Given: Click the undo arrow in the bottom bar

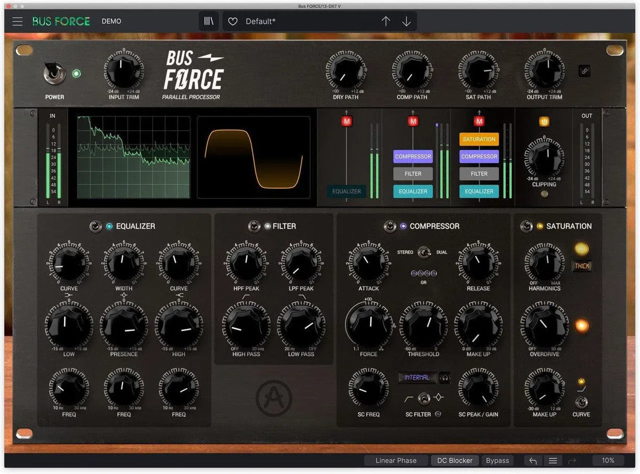Looking at the screenshot, I should pyautogui.click(x=532, y=460).
